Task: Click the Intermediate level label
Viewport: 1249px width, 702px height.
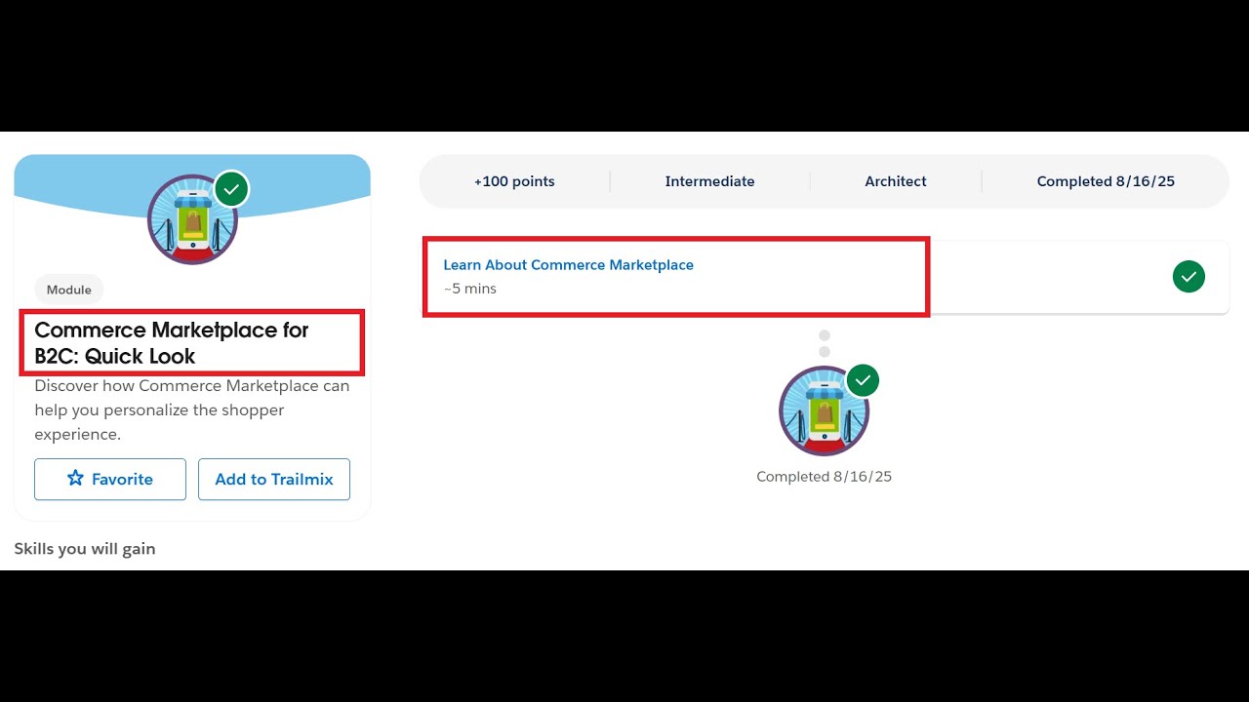Action: [x=709, y=181]
